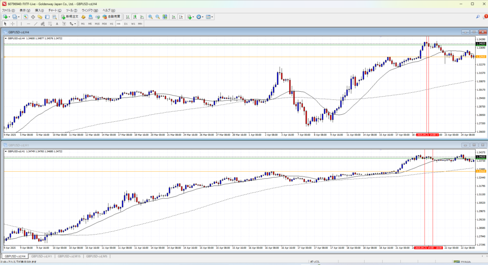Enable the H1 timeframe button

click(x=112, y=23)
